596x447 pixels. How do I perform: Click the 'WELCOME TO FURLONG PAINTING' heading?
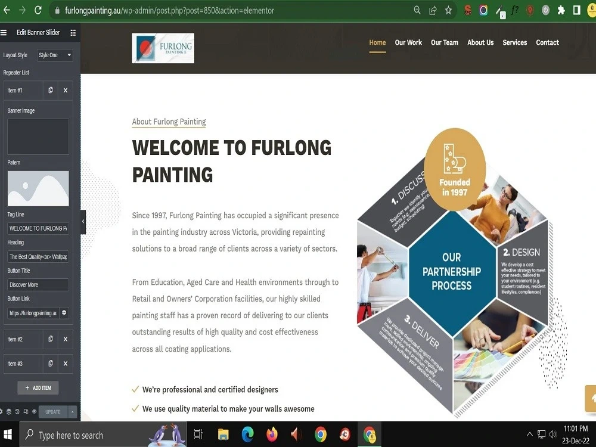(x=231, y=161)
